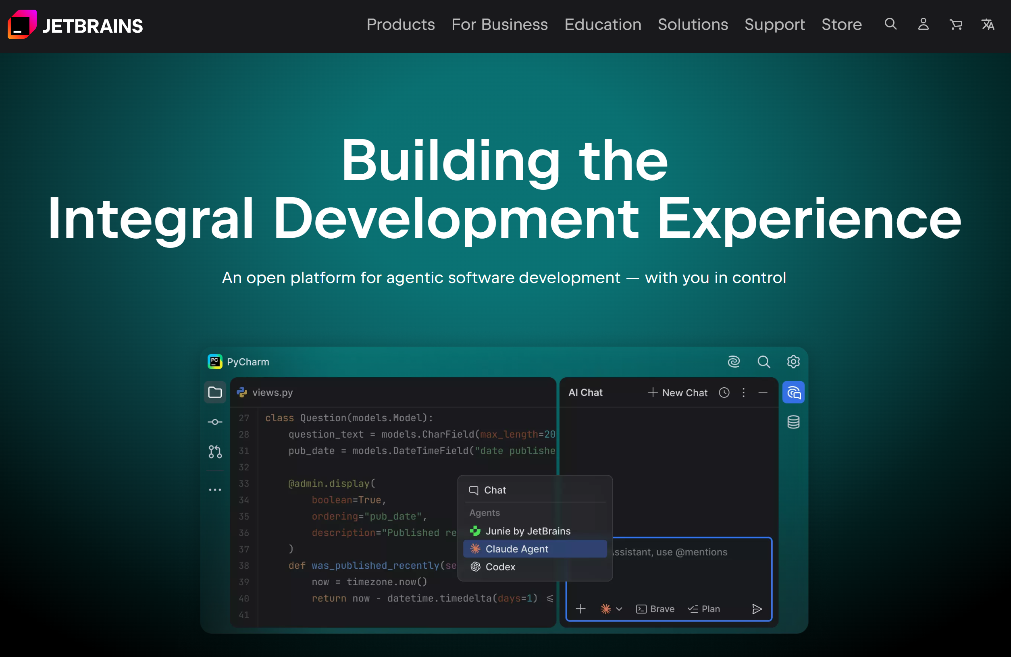Click the AI spiral icon in PyCharm header
Image resolution: width=1011 pixels, height=657 pixels.
tap(734, 362)
